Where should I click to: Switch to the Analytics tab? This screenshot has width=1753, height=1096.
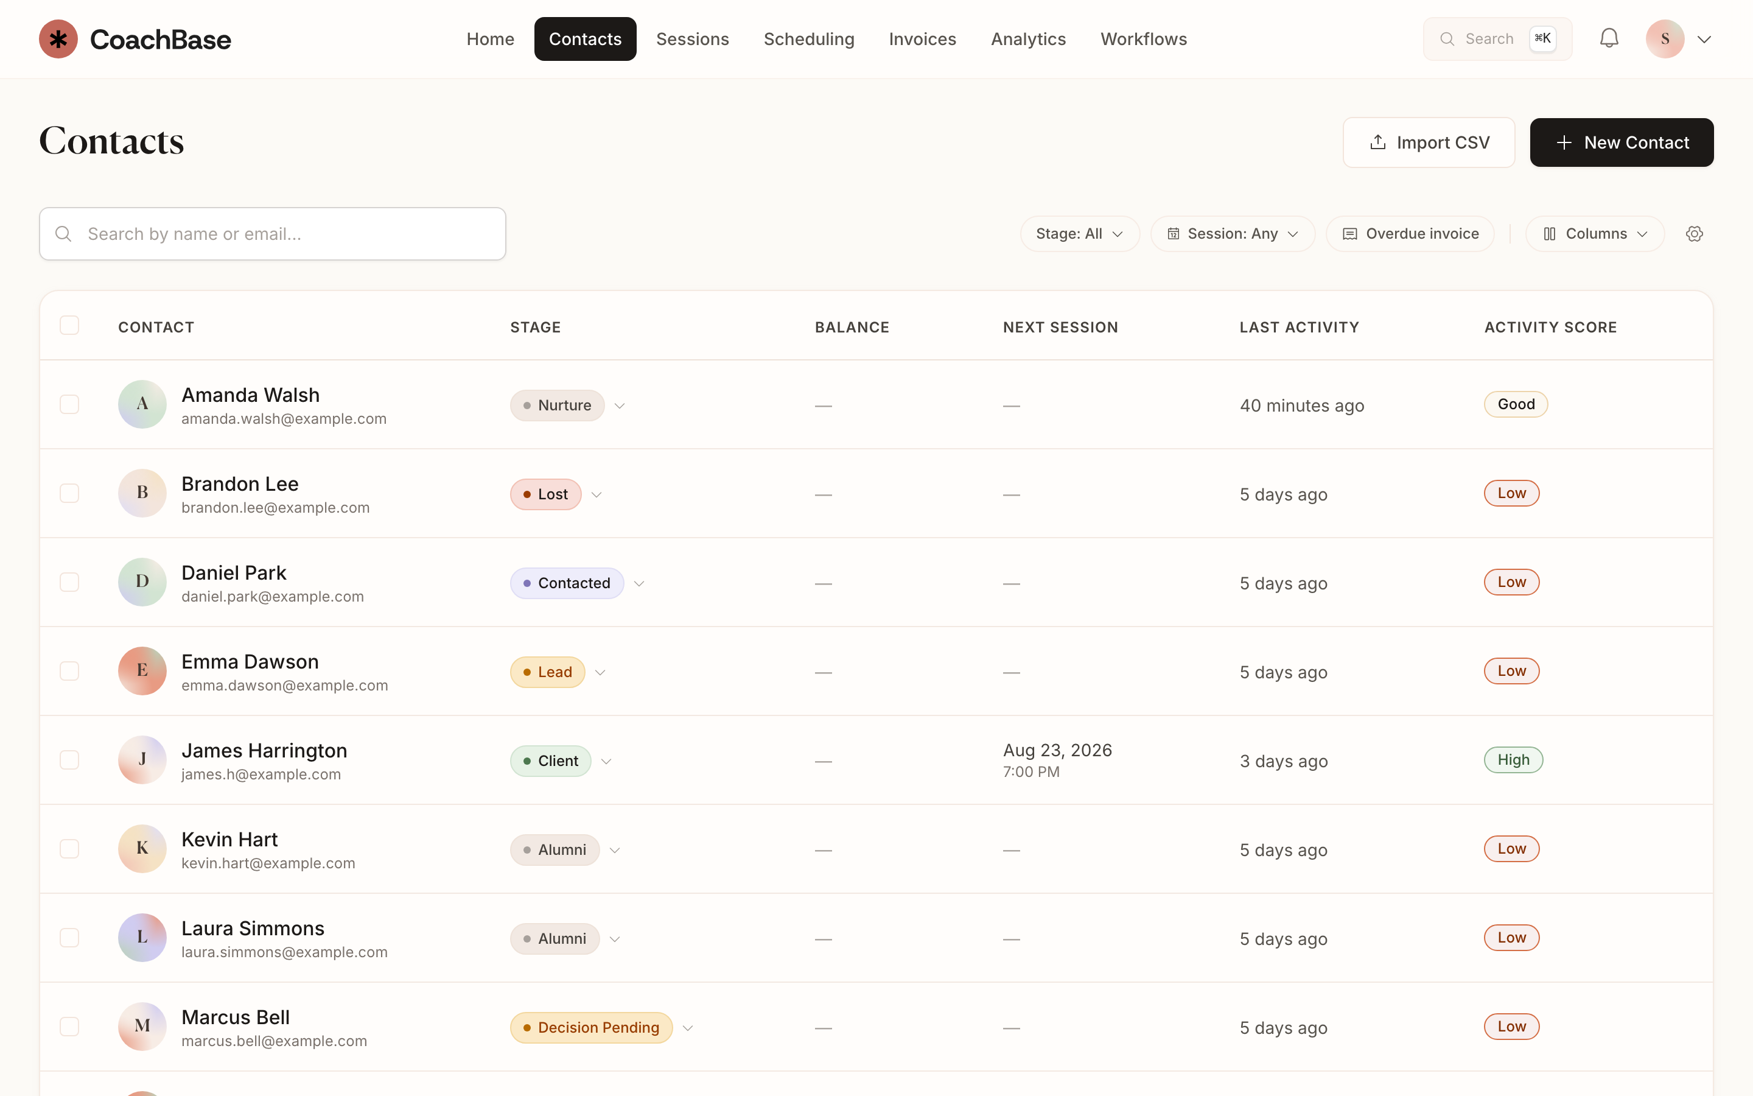pos(1029,39)
